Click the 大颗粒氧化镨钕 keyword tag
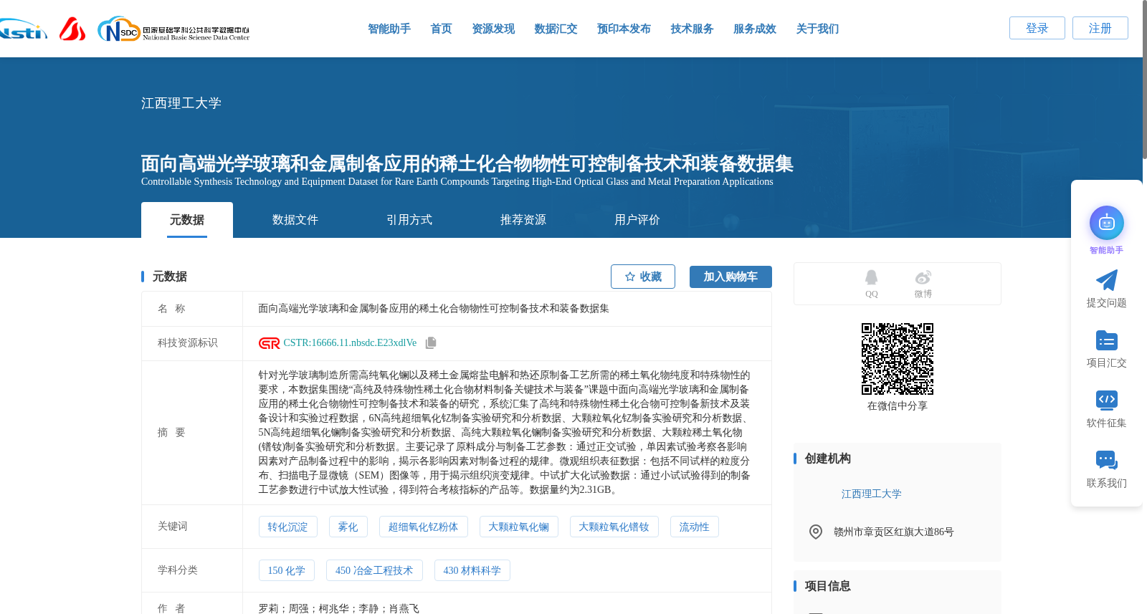Screen dimensions: 1147x614 pyautogui.click(x=614, y=527)
